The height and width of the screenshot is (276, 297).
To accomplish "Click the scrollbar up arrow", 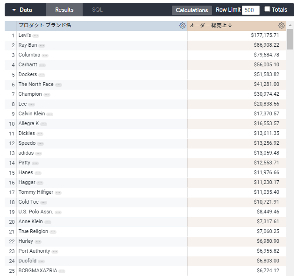I will (x=290, y=25).
